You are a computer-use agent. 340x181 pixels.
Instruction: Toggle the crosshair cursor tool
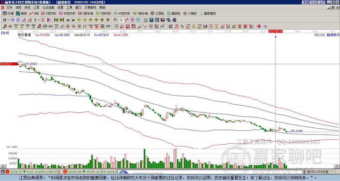coord(121,20)
